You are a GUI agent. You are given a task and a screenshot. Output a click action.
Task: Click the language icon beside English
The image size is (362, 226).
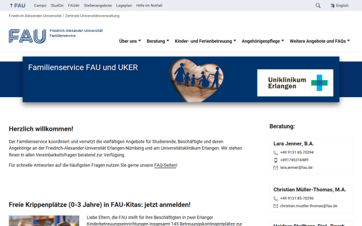(x=332, y=5)
